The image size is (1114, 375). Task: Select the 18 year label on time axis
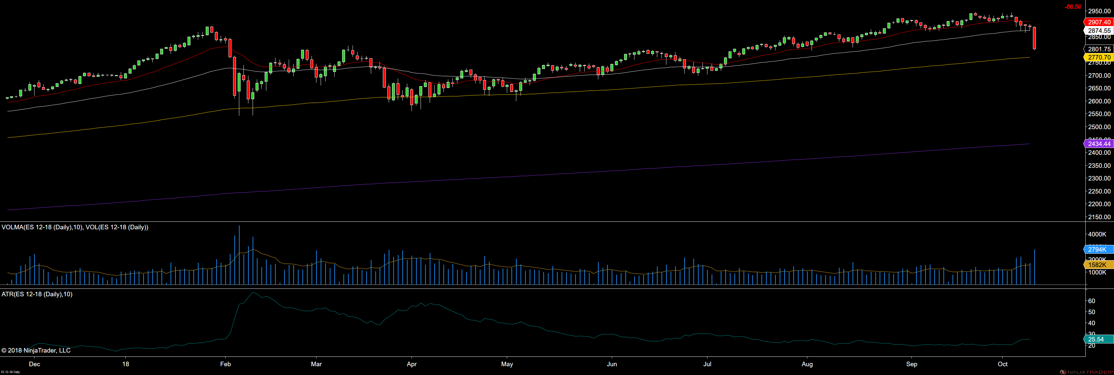pos(126,364)
